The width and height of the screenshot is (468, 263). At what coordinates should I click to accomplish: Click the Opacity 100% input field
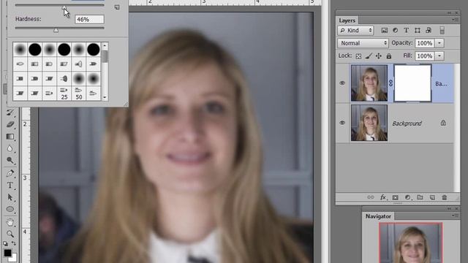coord(425,43)
